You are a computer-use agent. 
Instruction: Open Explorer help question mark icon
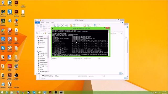(123, 22)
